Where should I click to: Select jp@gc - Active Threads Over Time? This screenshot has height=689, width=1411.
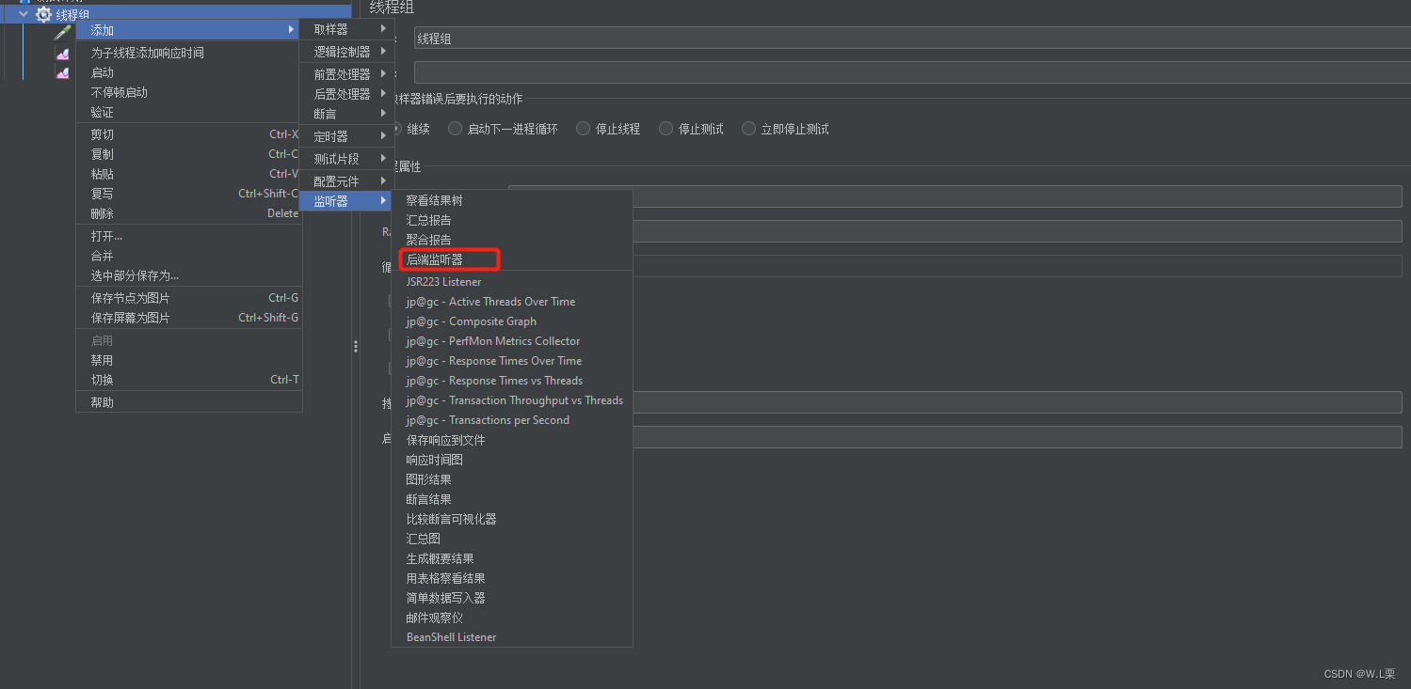pos(512,302)
